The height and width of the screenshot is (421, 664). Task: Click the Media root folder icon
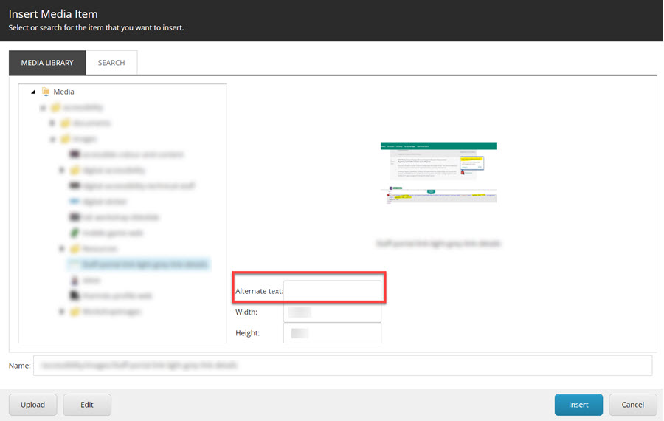[46, 92]
